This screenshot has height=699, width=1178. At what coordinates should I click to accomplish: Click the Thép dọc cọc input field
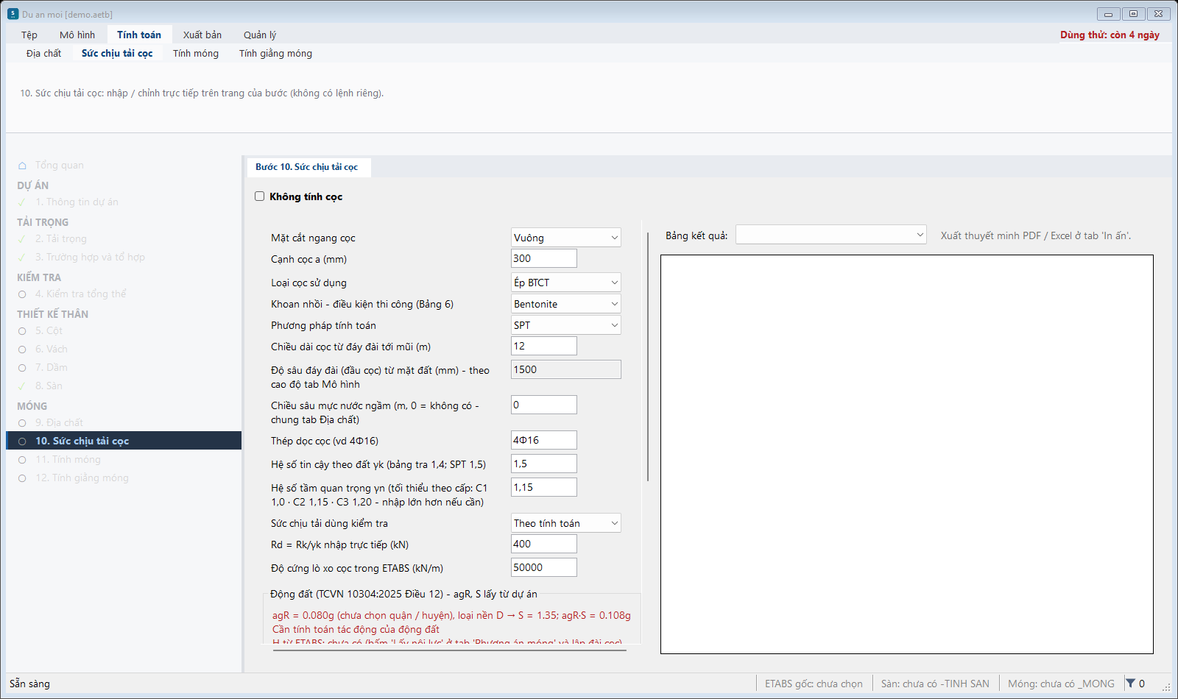(x=544, y=440)
